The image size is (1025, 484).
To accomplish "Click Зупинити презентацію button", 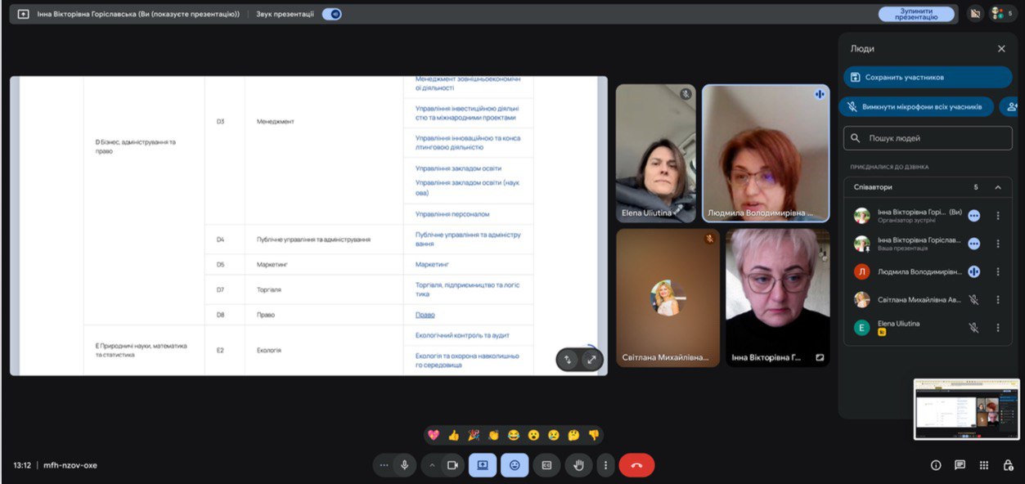I will click(916, 14).
